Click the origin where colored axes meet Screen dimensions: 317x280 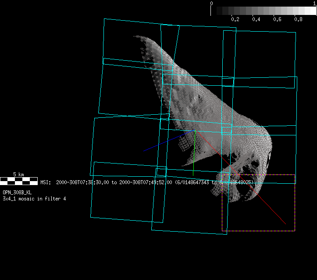195,131
